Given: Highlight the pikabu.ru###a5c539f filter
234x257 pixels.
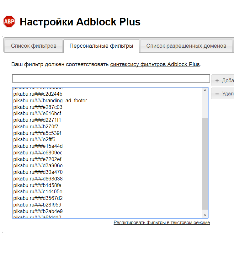Looking at the screenshot, I should (37, 133).
